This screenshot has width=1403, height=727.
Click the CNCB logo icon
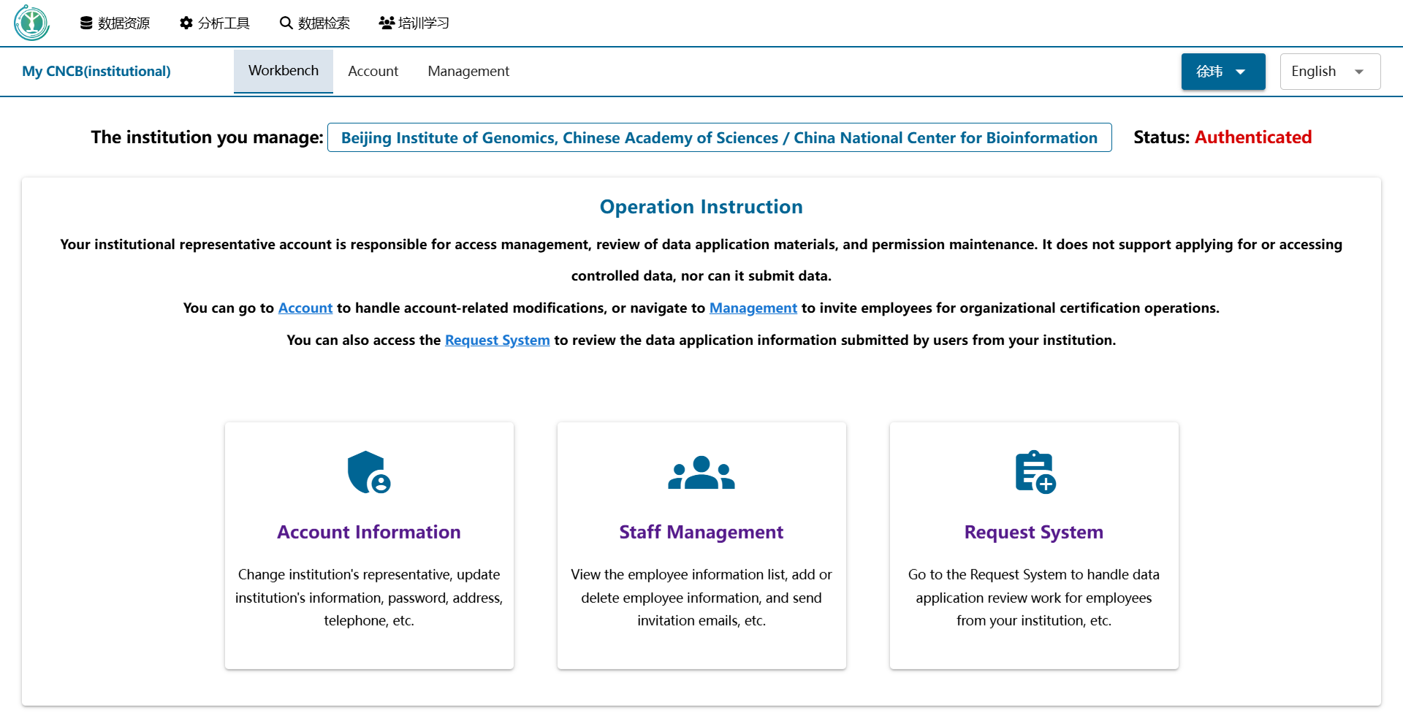click(x=31, y=23)
